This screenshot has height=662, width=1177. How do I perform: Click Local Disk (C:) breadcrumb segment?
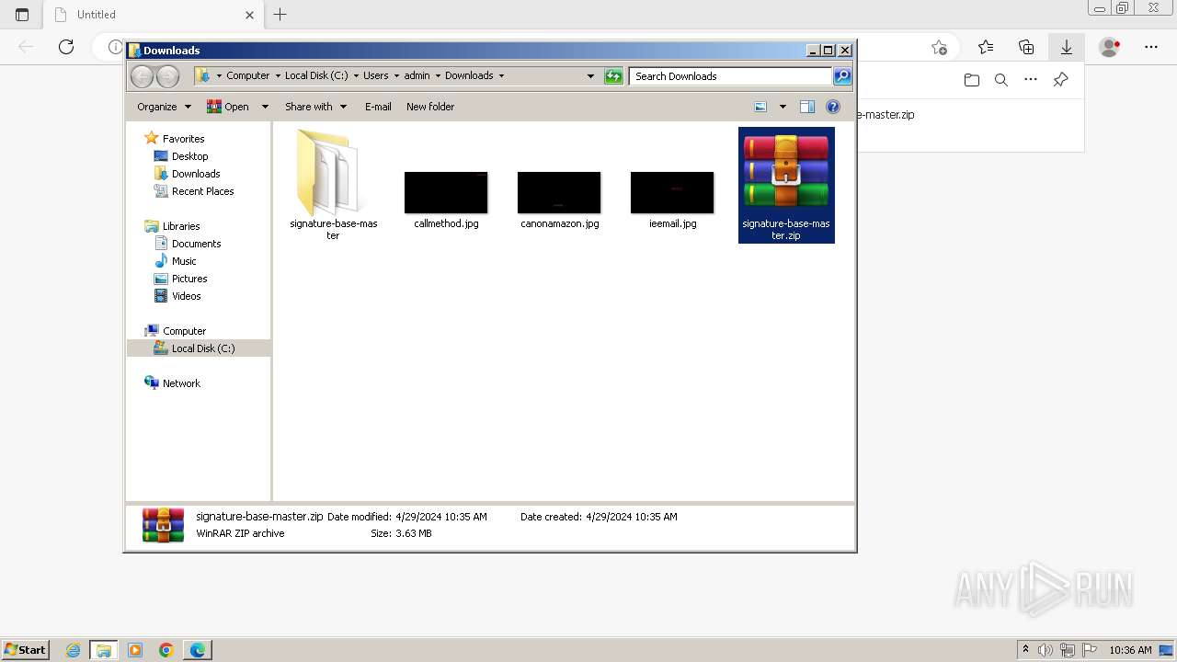click(x=316, y=75)
